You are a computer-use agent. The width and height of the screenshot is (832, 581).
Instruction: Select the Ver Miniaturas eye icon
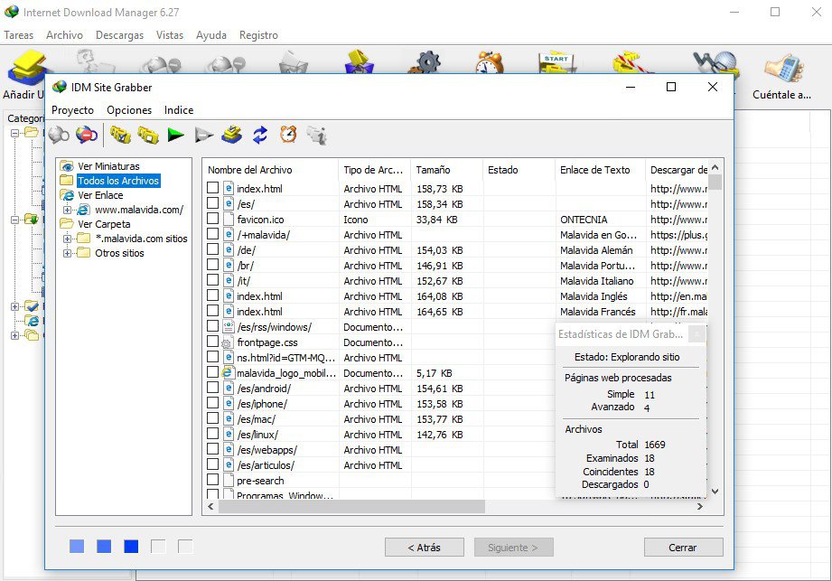67,166
